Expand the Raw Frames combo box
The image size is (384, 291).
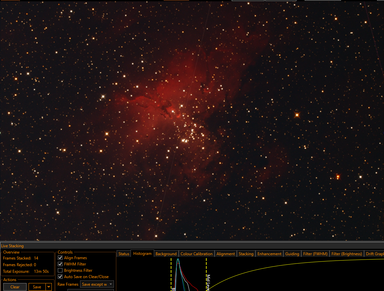point(97,284)
